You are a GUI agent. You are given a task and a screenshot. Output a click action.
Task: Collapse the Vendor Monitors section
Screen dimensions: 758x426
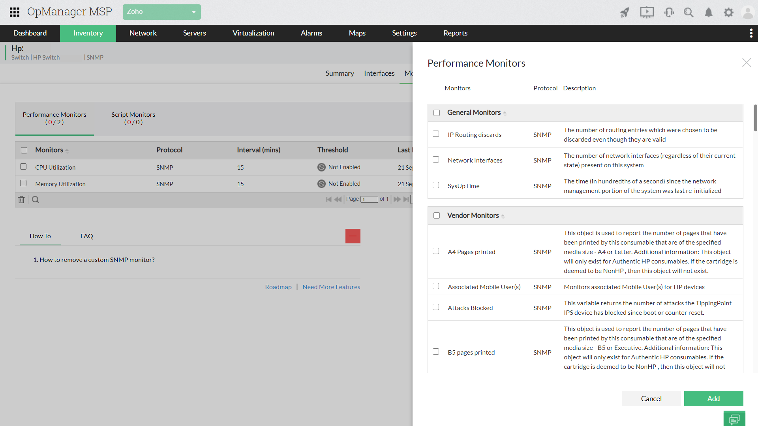point(503,216)
